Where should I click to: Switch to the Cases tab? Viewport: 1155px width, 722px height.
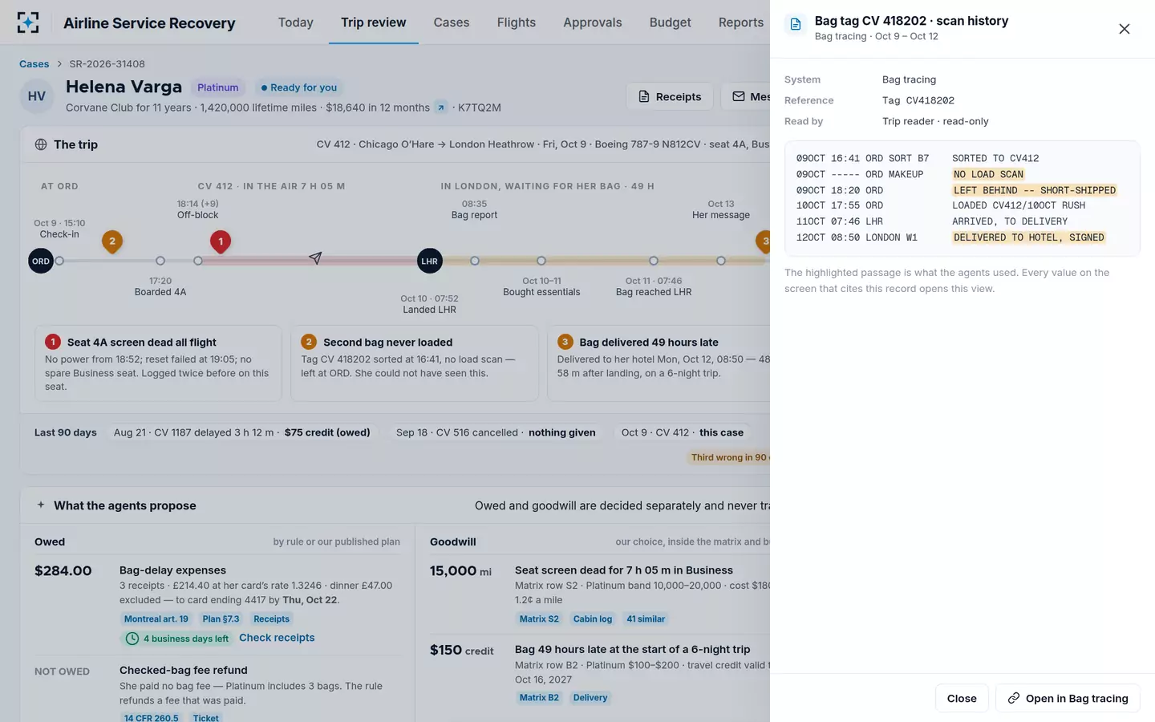[452, 22]
